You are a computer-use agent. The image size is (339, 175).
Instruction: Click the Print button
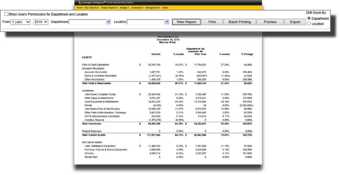coord(212,22)
